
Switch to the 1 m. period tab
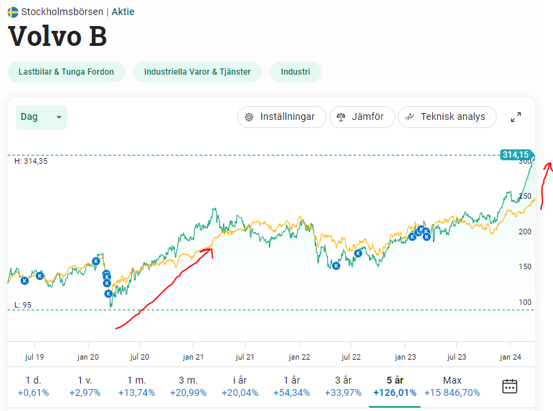point(137,386)
